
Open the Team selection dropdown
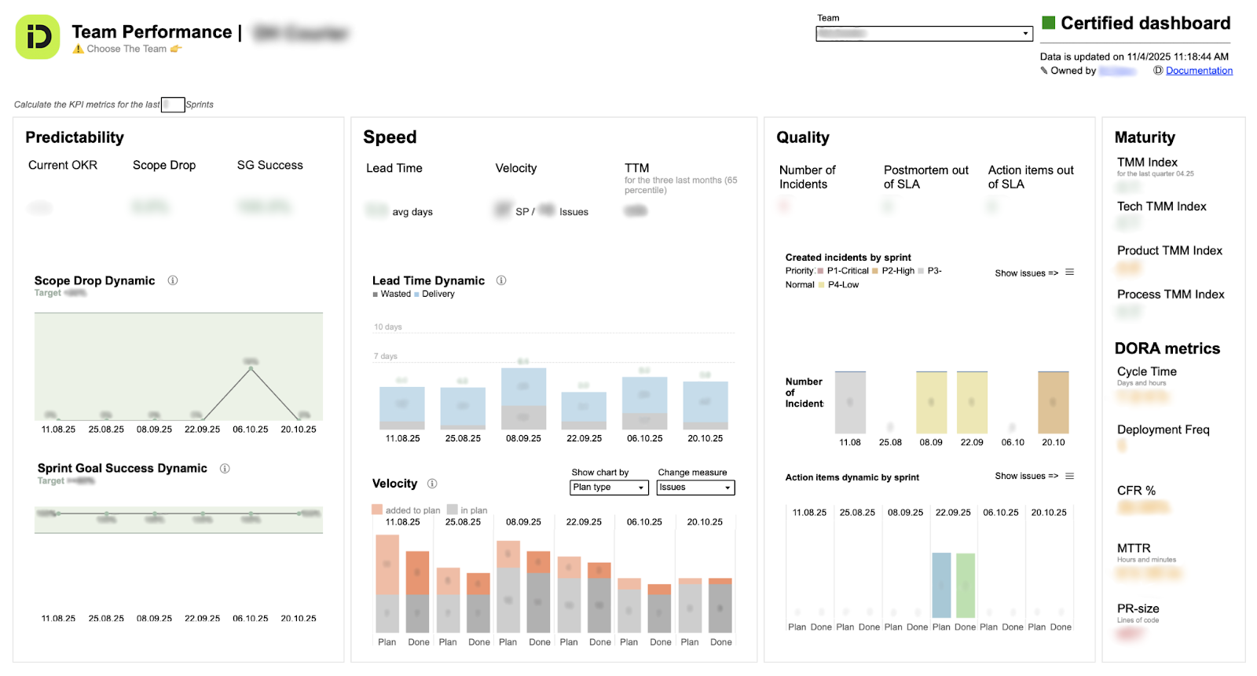924,34
